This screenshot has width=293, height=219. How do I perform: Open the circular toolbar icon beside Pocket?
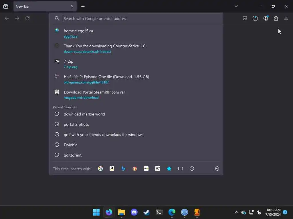point(255,18)
